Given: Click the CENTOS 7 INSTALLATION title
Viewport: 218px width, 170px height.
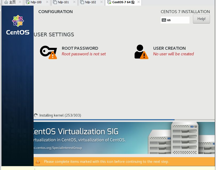Looking at the screenshot, I should pyautogui.click(x=185, y=12).
